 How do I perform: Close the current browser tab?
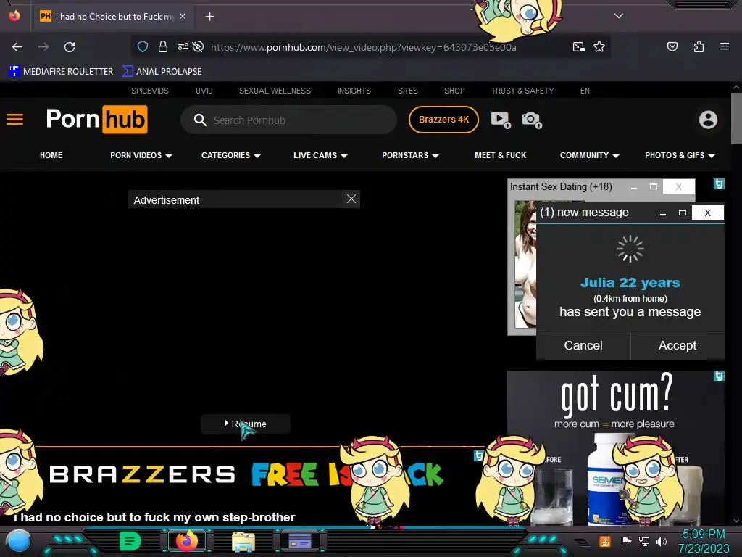click(x=183, y=16)
